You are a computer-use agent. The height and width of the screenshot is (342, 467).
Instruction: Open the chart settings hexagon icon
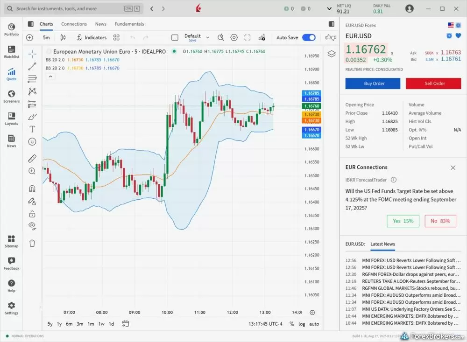pyautogui.click(x=234, y=37)
